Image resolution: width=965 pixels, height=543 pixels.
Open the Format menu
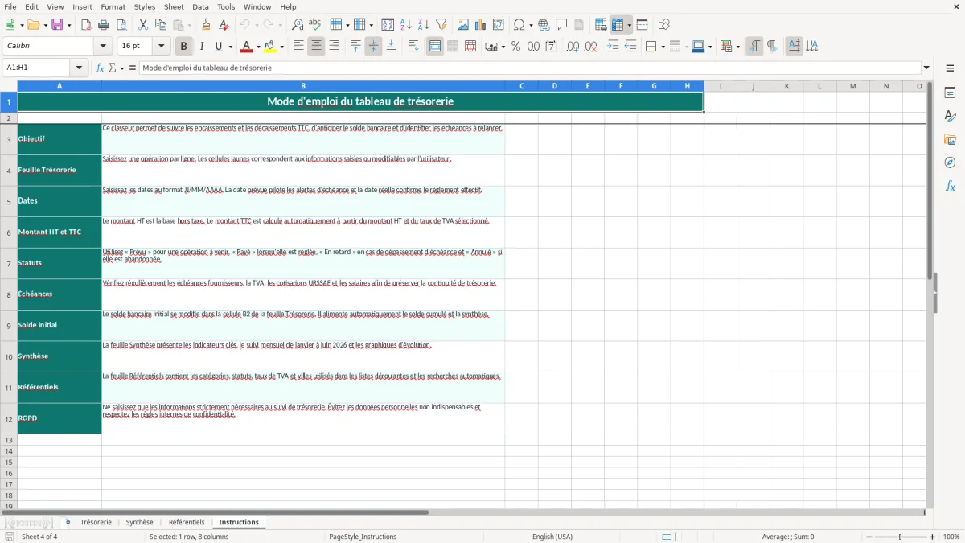(113, 6)
